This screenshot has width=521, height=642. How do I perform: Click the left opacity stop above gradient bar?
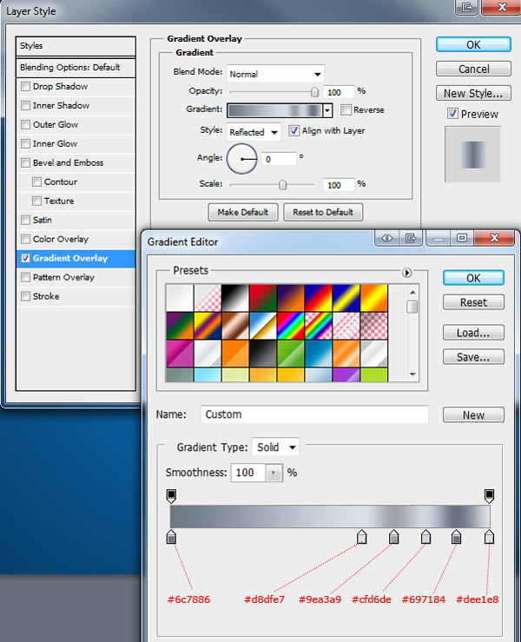pos(171,496)
